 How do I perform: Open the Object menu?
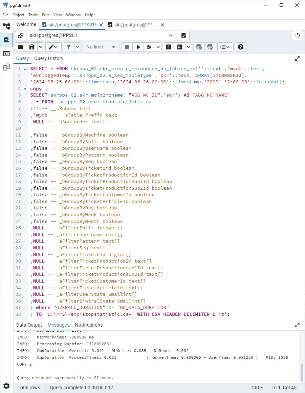(x=19, y=15)
